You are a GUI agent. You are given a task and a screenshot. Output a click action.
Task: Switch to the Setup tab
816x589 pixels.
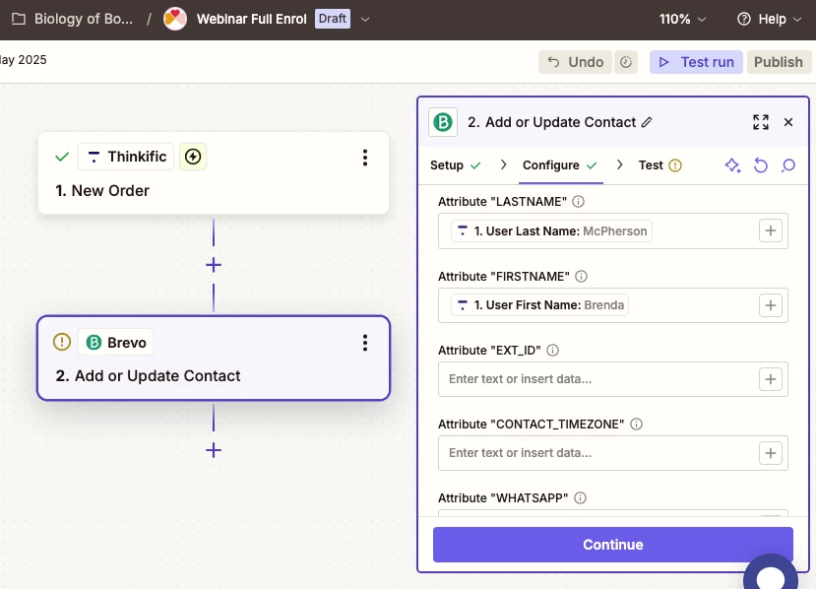[455, 165]
